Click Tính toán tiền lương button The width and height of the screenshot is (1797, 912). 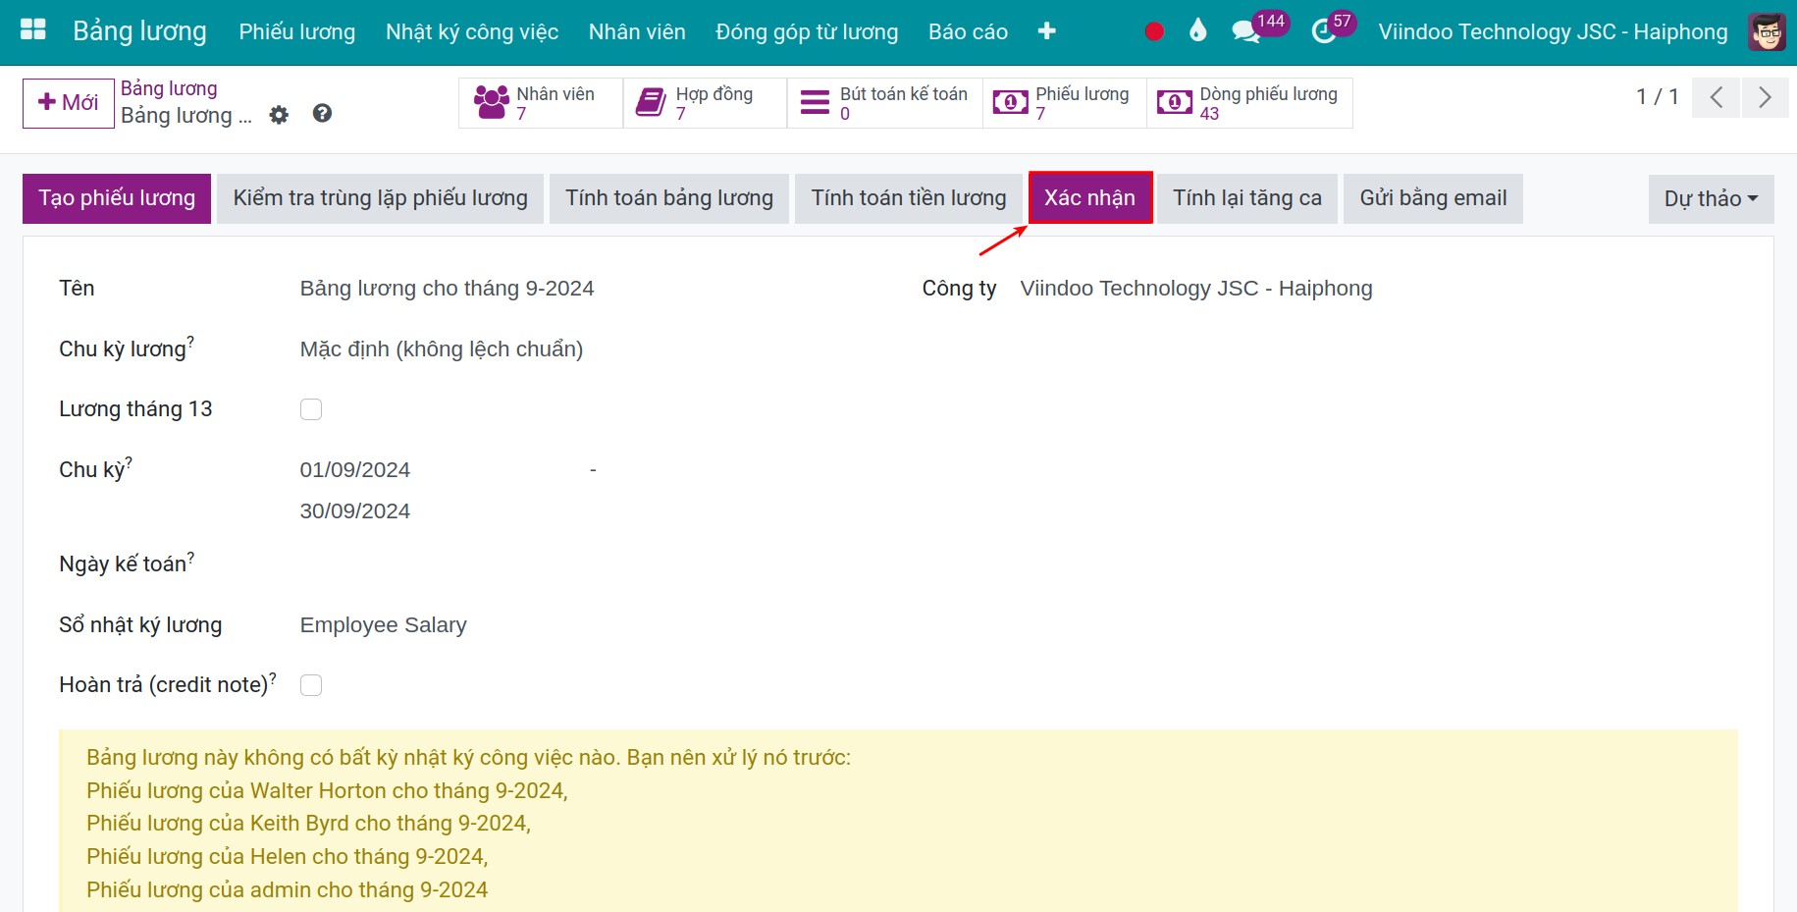[909, 198]
